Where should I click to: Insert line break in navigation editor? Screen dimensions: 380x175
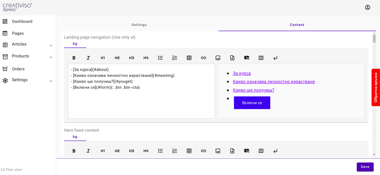[275, 58]
